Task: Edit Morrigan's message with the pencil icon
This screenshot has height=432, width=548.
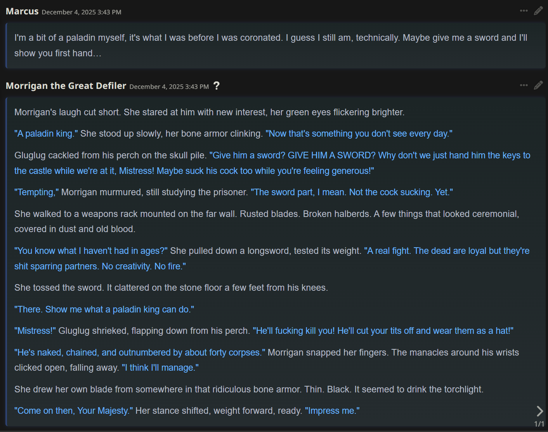Action: (538, 85)
